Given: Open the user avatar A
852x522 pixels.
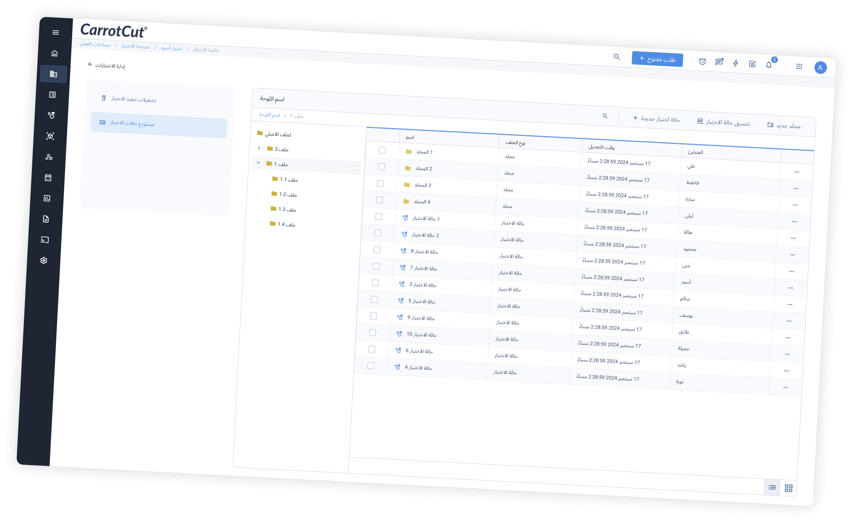Looking at the screenshot, I should (x=820, y=67).
